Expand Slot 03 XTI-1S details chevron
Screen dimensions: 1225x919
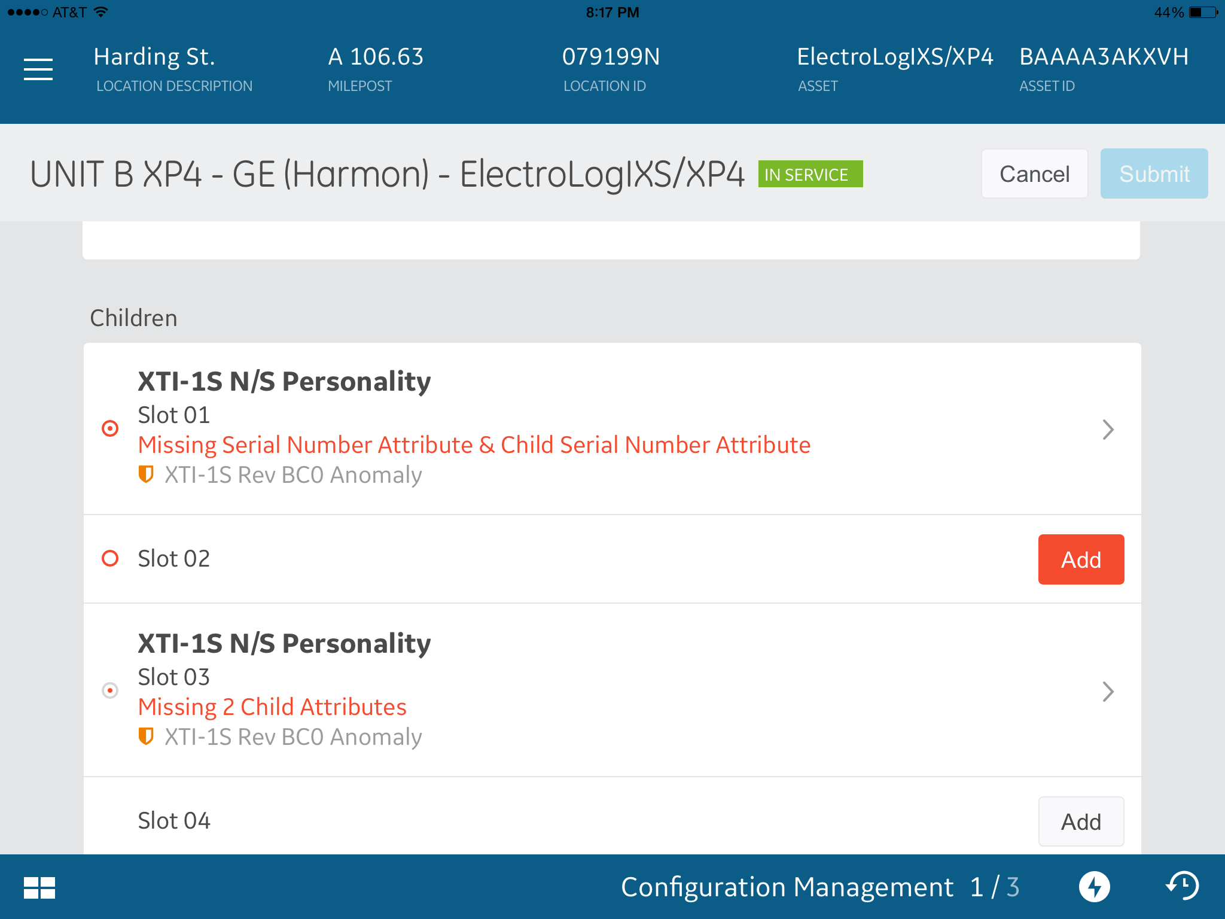point(1108,692)
